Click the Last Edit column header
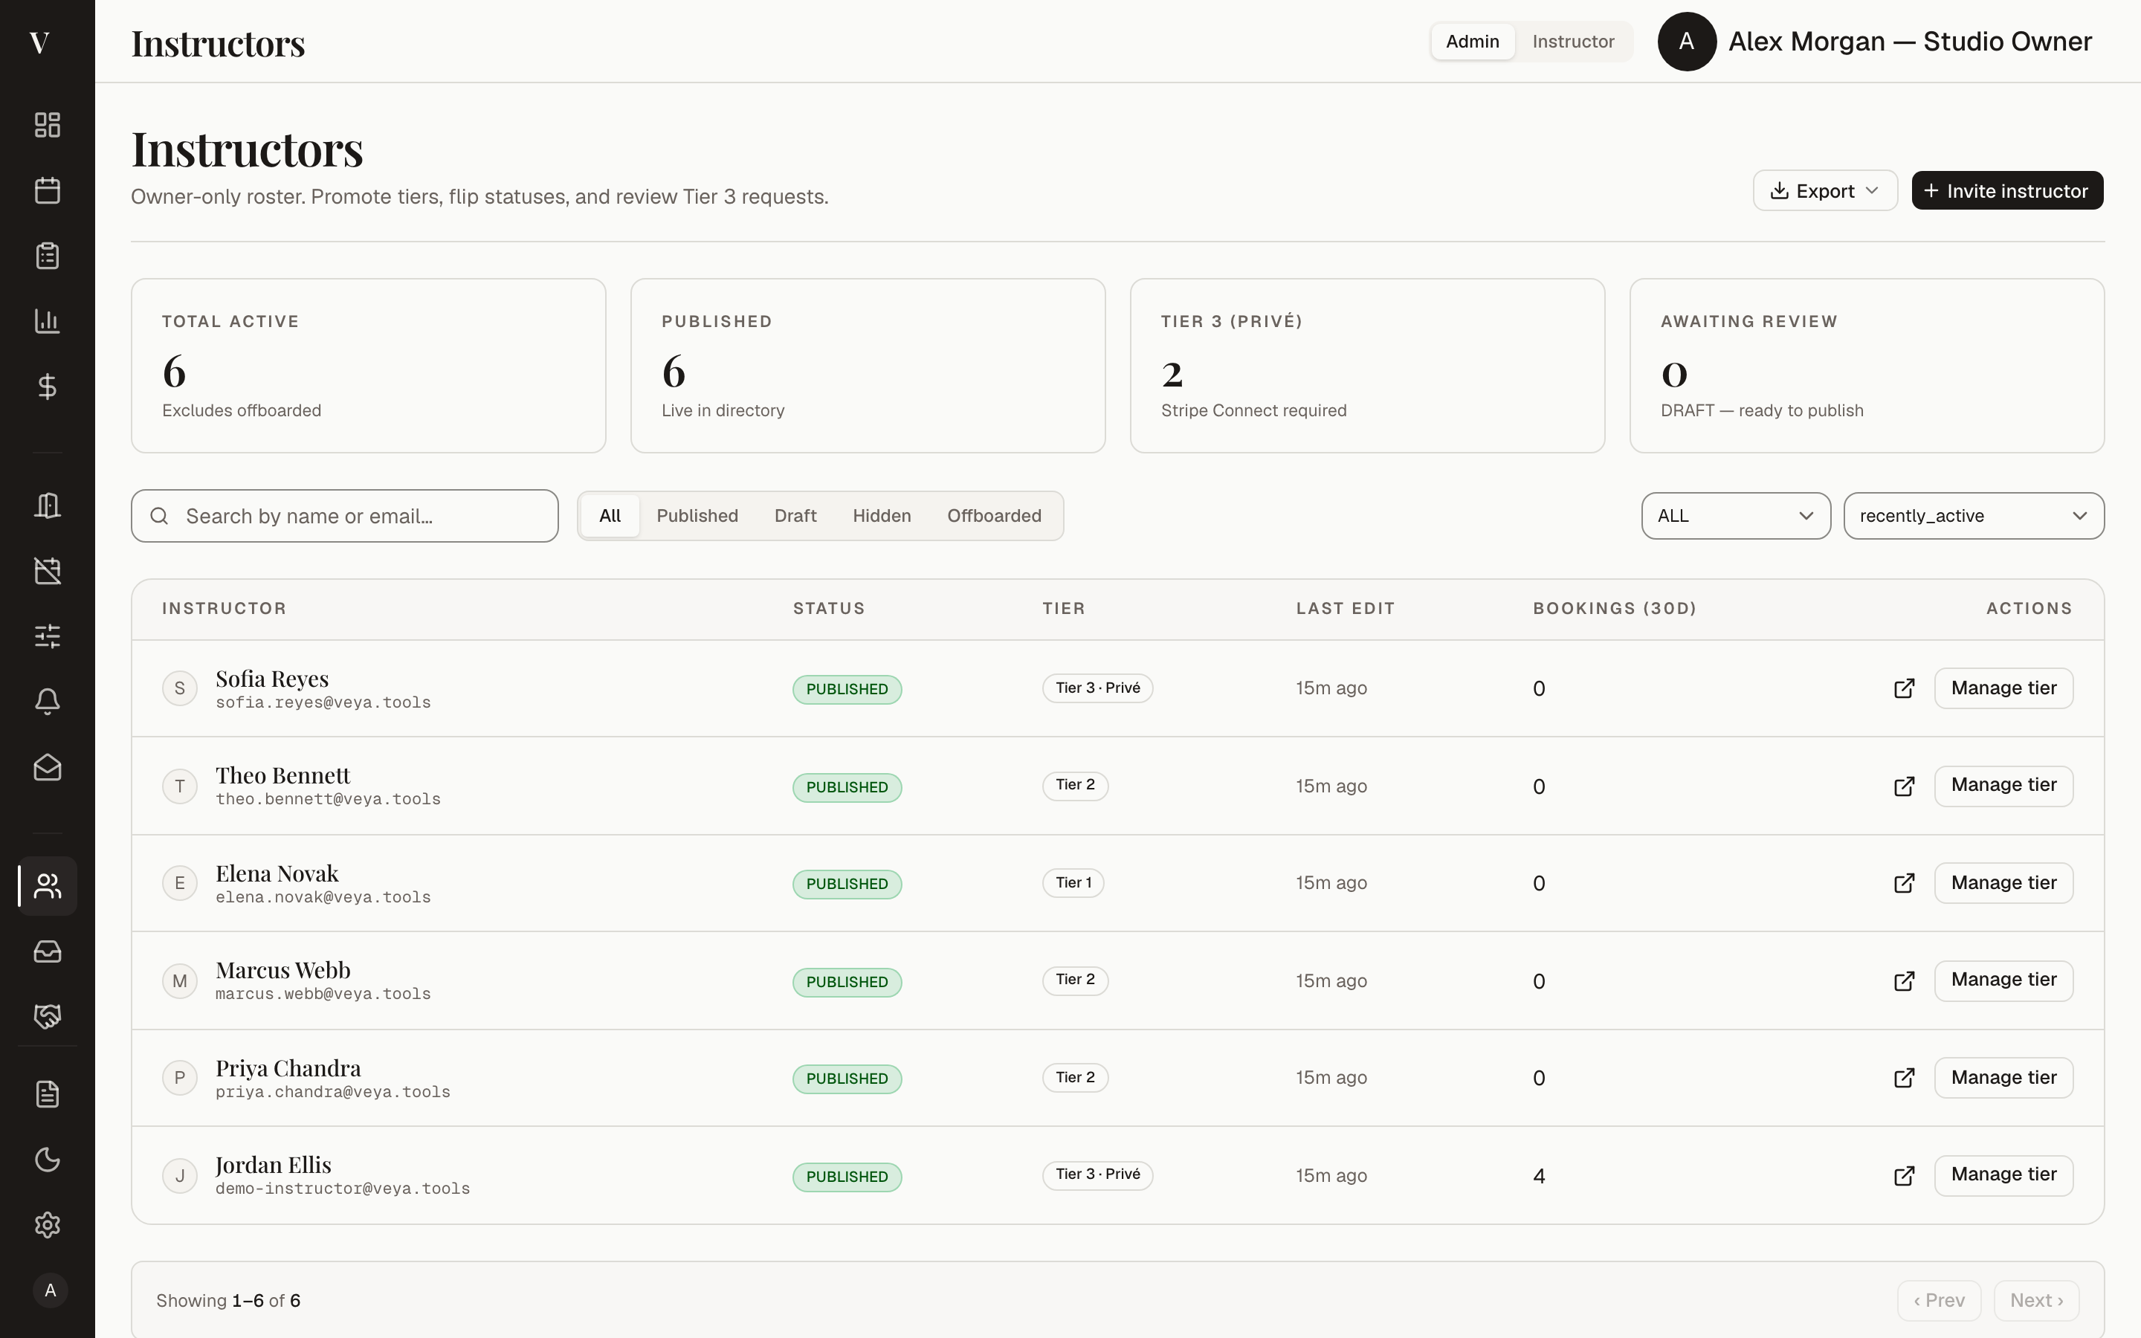The width and height of the screenshot is (2141, 1338). tap(1345, 608)
